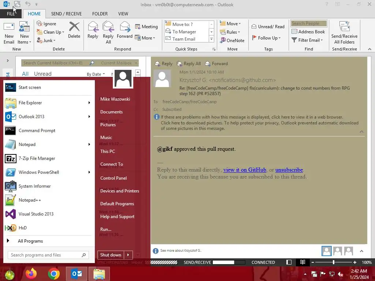Open Chrome from the taskbar
375x281 pixels.
(x=53, y=274)
